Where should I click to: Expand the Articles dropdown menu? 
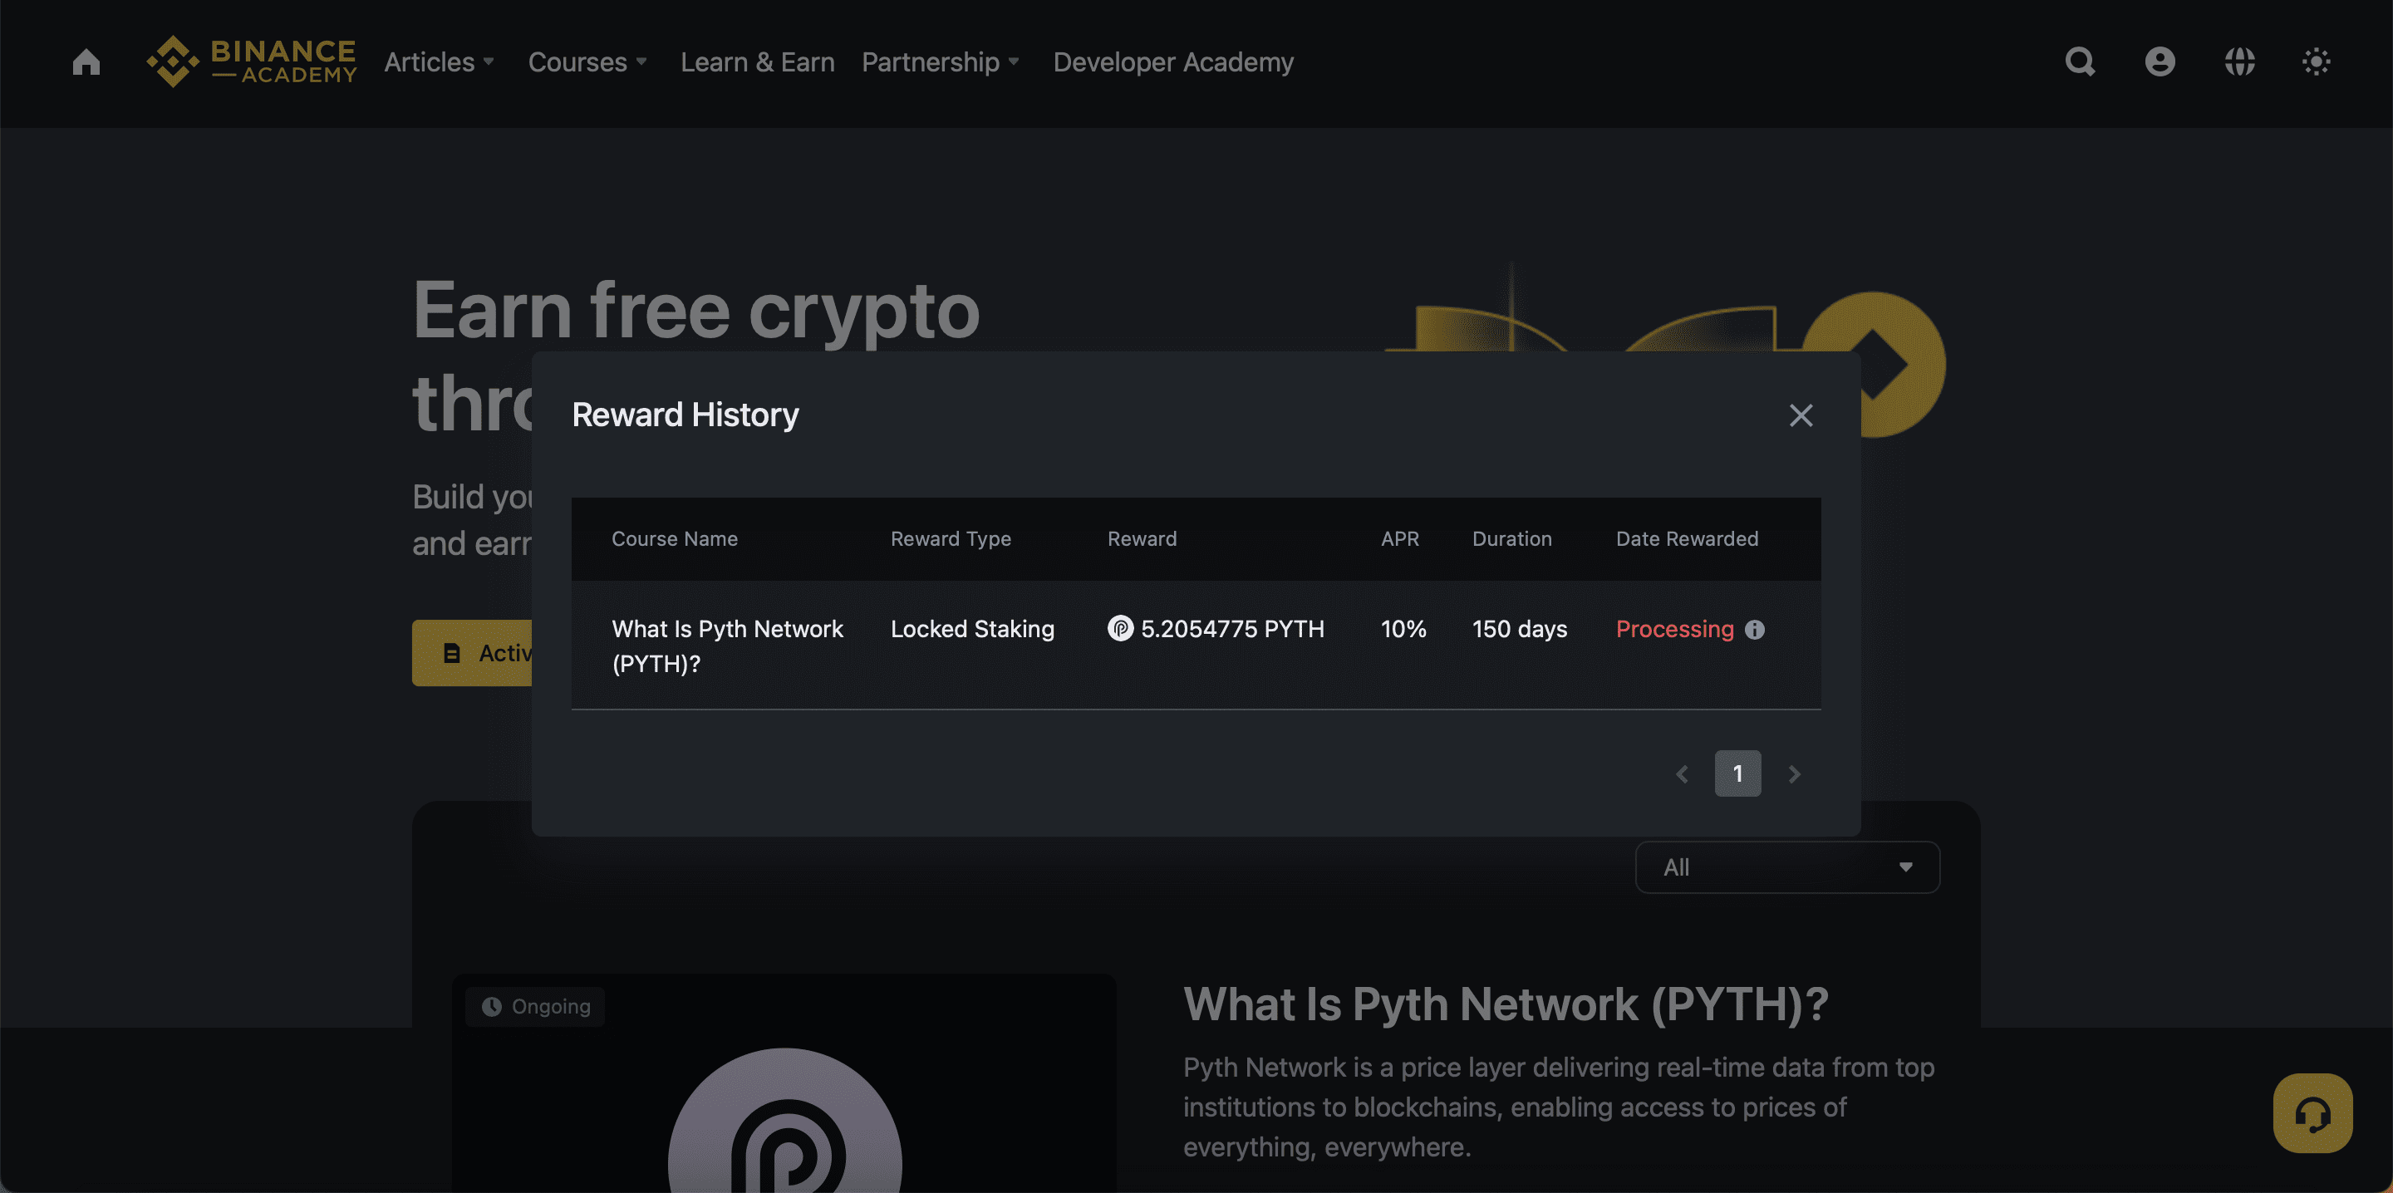(x=439, y=62)
